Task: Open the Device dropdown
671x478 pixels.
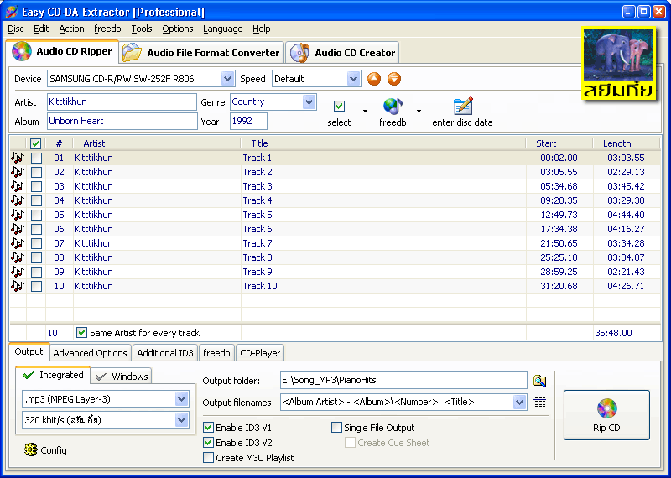Action: (227, 79)
